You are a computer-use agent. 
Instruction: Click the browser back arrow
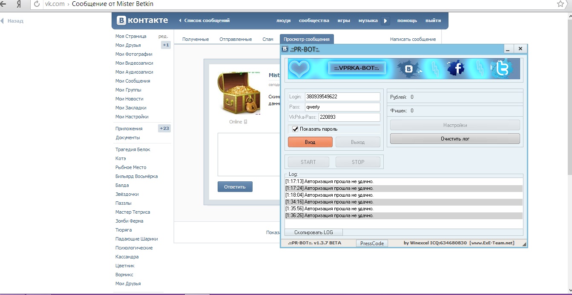click(x=3, y=4)
